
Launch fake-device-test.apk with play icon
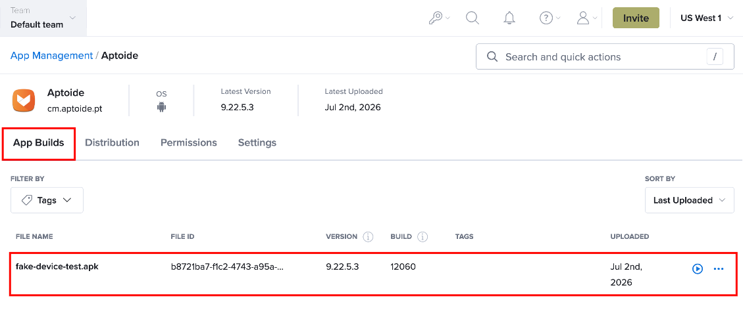coord(698,268)
